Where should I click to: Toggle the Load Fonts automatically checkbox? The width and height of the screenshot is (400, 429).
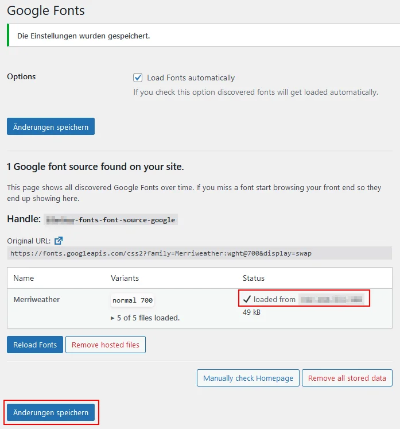coord(138,78)
